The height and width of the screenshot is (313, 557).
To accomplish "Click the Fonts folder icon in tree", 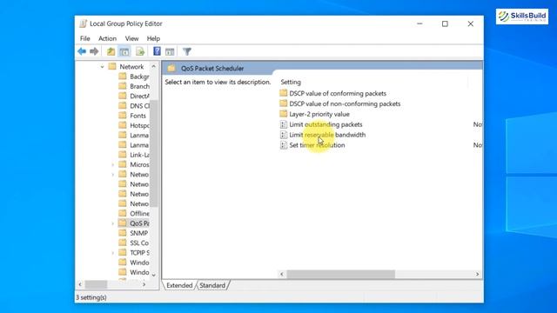I will 123,116.
